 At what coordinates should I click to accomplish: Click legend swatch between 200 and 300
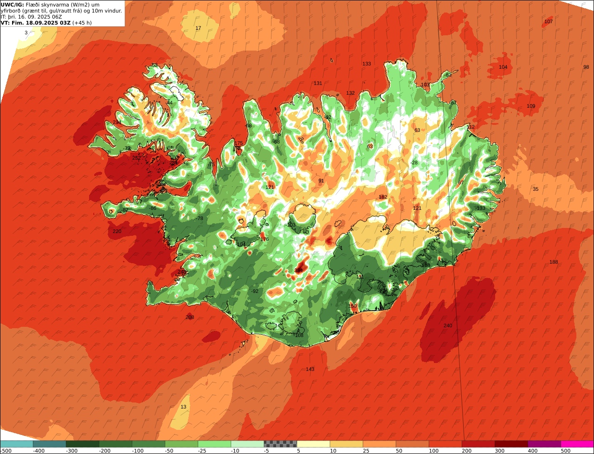pyautogui.click(x=478, y=444)
